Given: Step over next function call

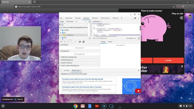Looking at the screenshot, I should coord(65,42).
